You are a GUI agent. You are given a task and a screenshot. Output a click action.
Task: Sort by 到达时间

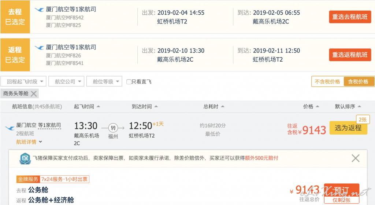[x=145, y=107]
